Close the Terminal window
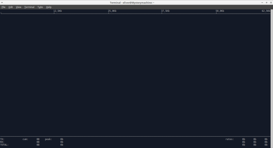This screenshot has height=148, width=273. tap(271, 3)
